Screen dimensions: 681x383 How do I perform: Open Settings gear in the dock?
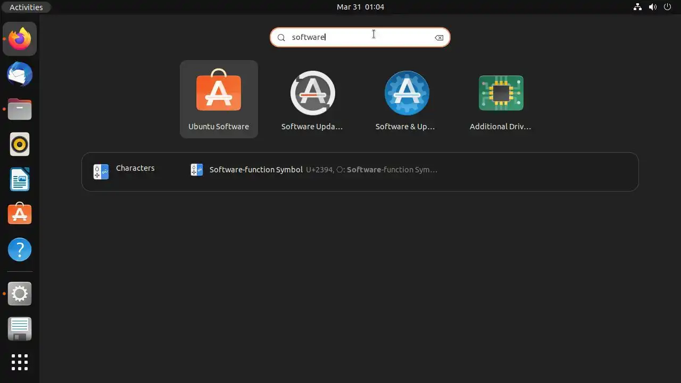20,294
